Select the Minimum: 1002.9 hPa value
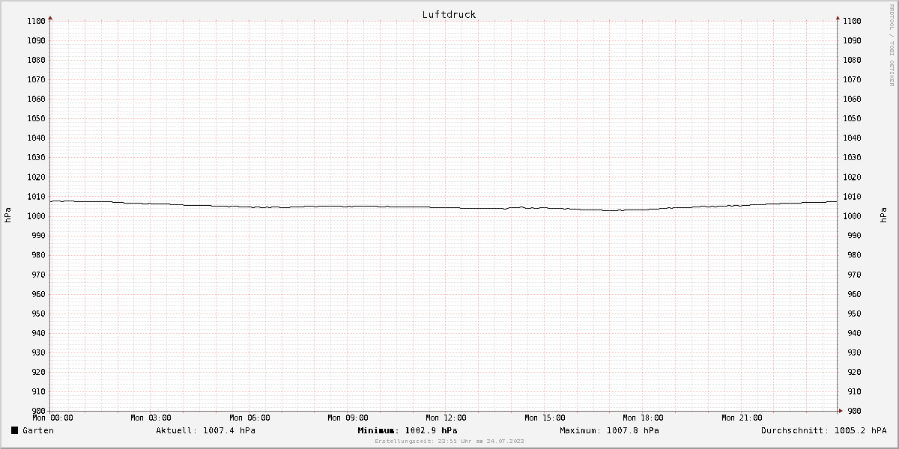The image size is (899, 449). (x=408, y=430)
